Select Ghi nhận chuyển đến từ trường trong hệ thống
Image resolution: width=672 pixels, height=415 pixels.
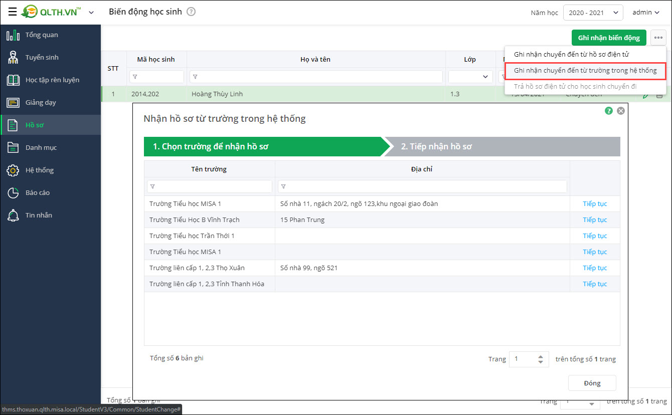point(585,71)
